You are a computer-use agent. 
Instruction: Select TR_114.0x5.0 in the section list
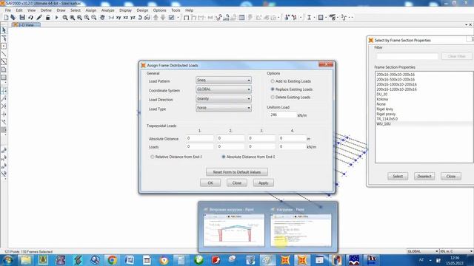pos(387,119)
